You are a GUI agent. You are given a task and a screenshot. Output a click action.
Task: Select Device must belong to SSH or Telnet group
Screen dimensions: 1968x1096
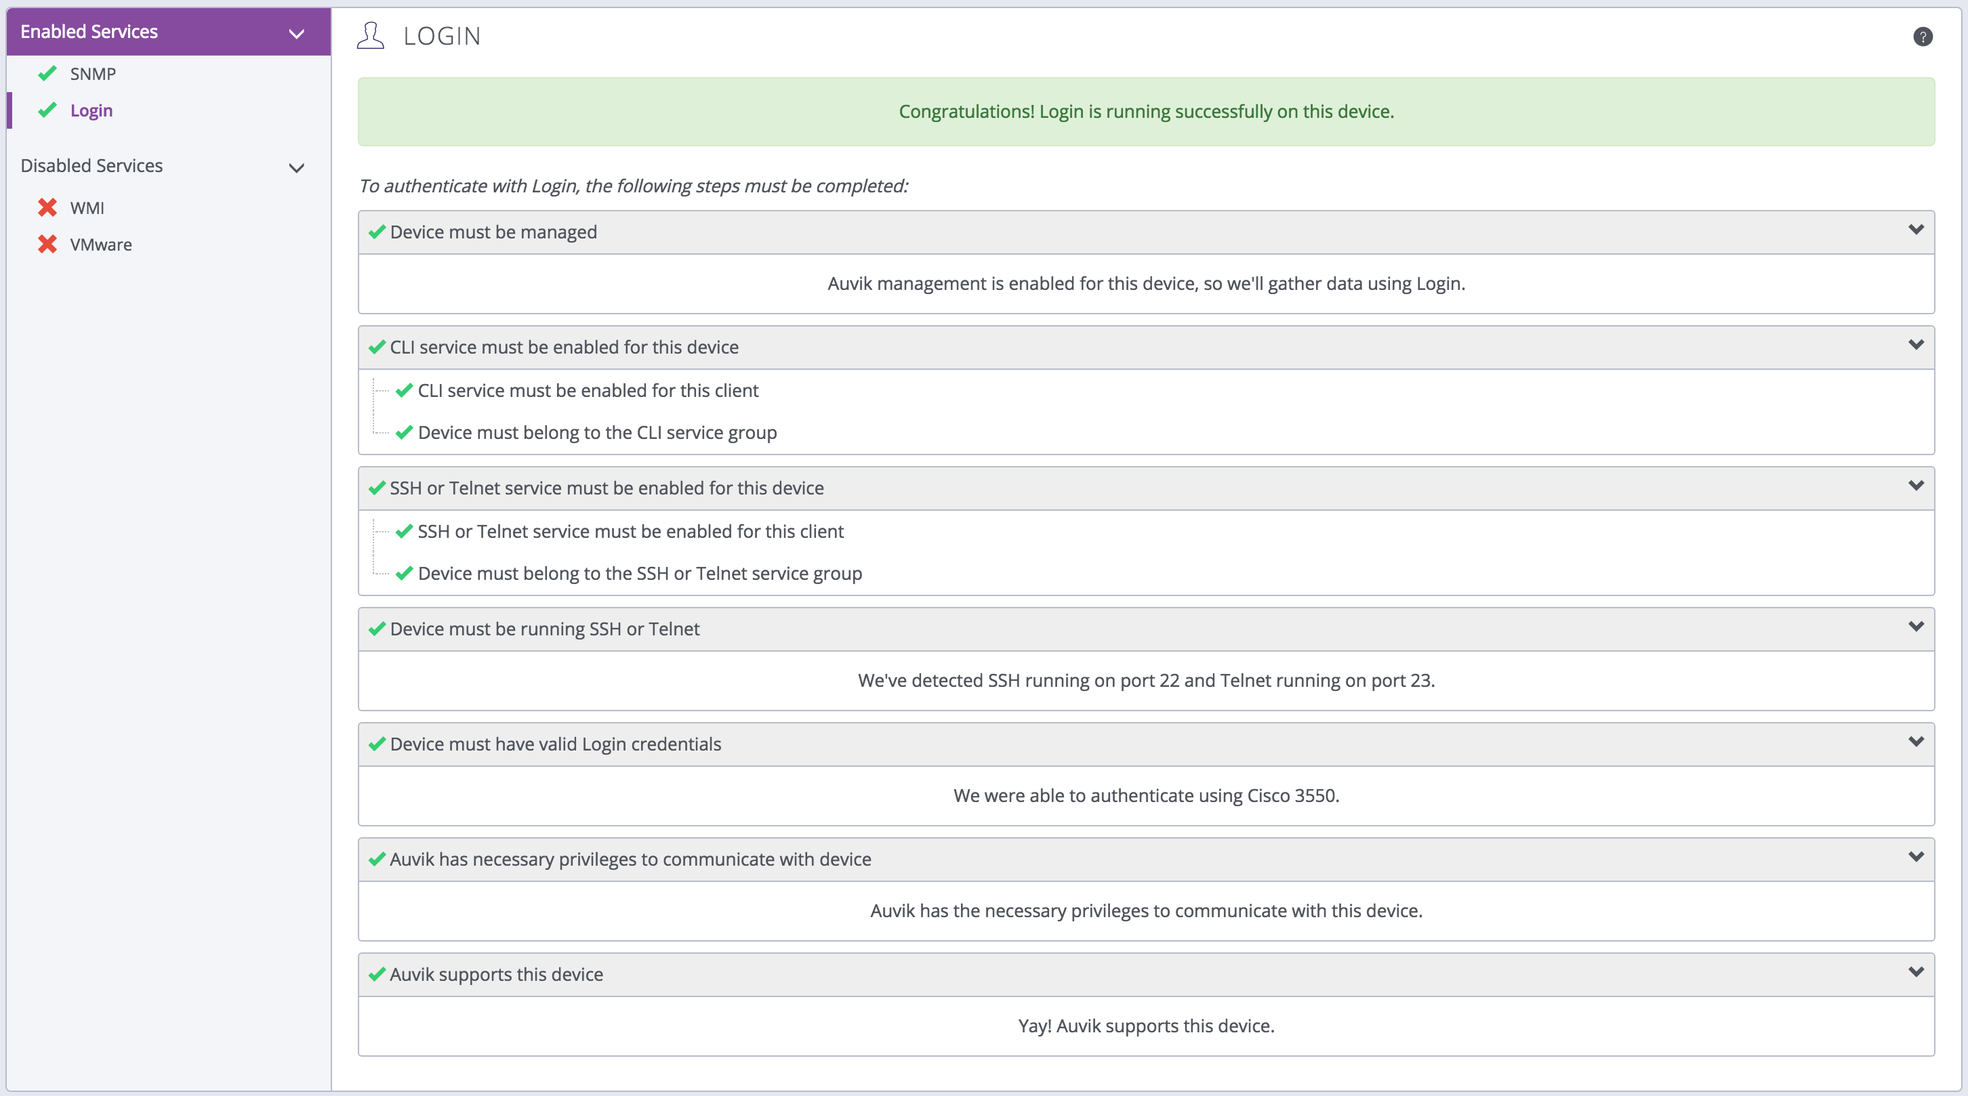(640, 573)
